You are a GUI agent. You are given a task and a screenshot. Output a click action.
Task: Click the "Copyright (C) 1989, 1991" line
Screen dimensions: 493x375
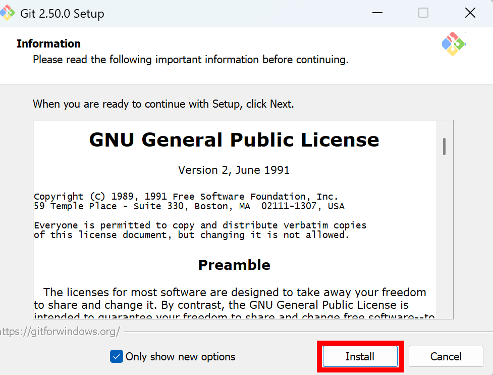(186, 197)
